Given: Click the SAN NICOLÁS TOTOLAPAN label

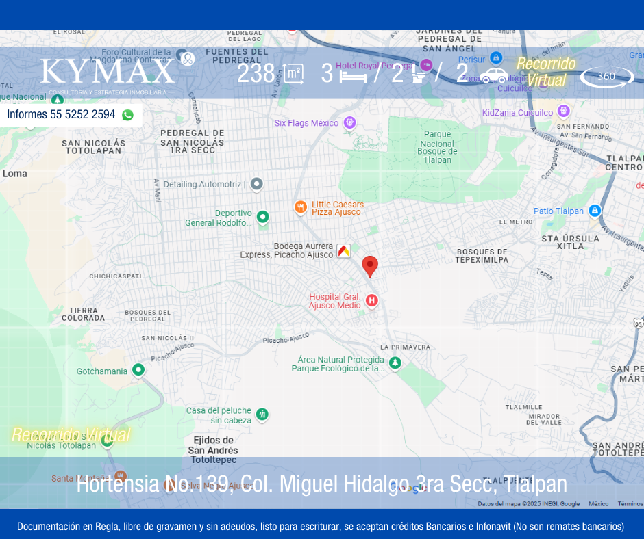Looking at the screenshot, I should pyautogui.click(x=94, y=147).
